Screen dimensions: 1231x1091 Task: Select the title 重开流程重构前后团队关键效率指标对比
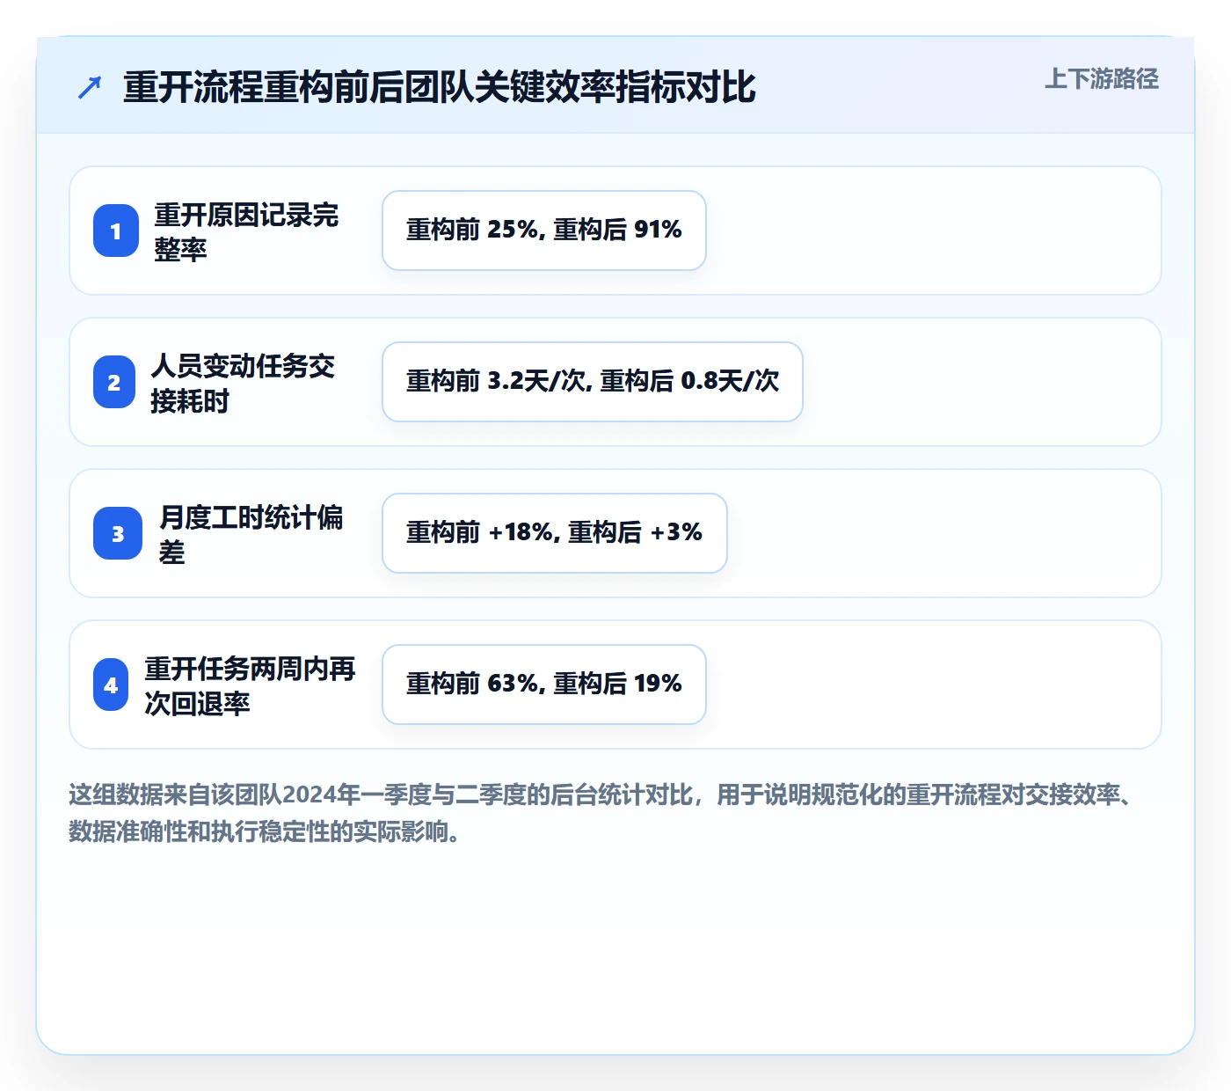[439, 87]
